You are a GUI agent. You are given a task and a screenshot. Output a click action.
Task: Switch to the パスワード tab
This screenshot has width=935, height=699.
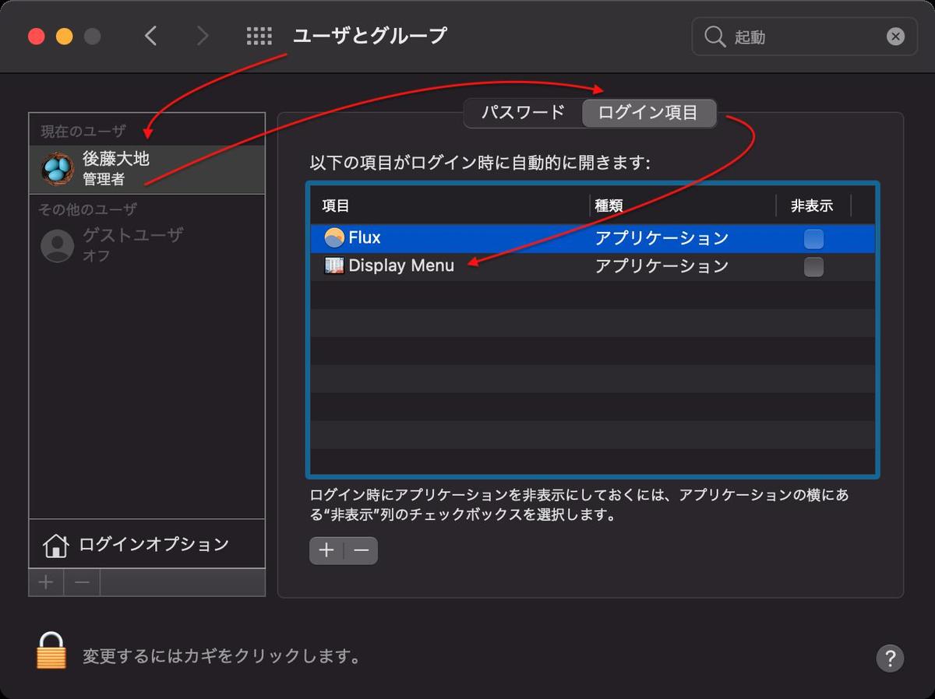523,113
